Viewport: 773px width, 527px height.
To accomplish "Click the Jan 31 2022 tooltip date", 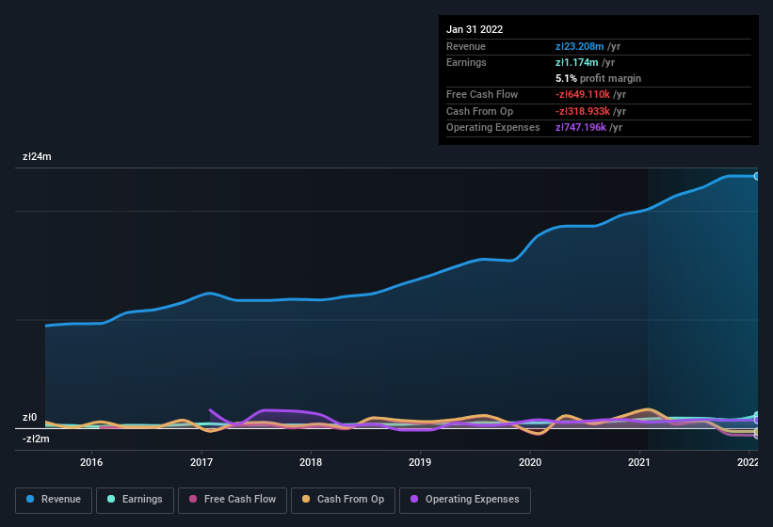I will point(475,29).
